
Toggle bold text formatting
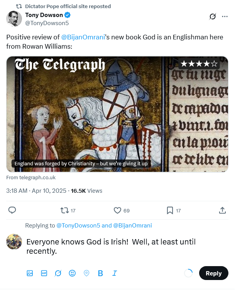coord(100,273)
